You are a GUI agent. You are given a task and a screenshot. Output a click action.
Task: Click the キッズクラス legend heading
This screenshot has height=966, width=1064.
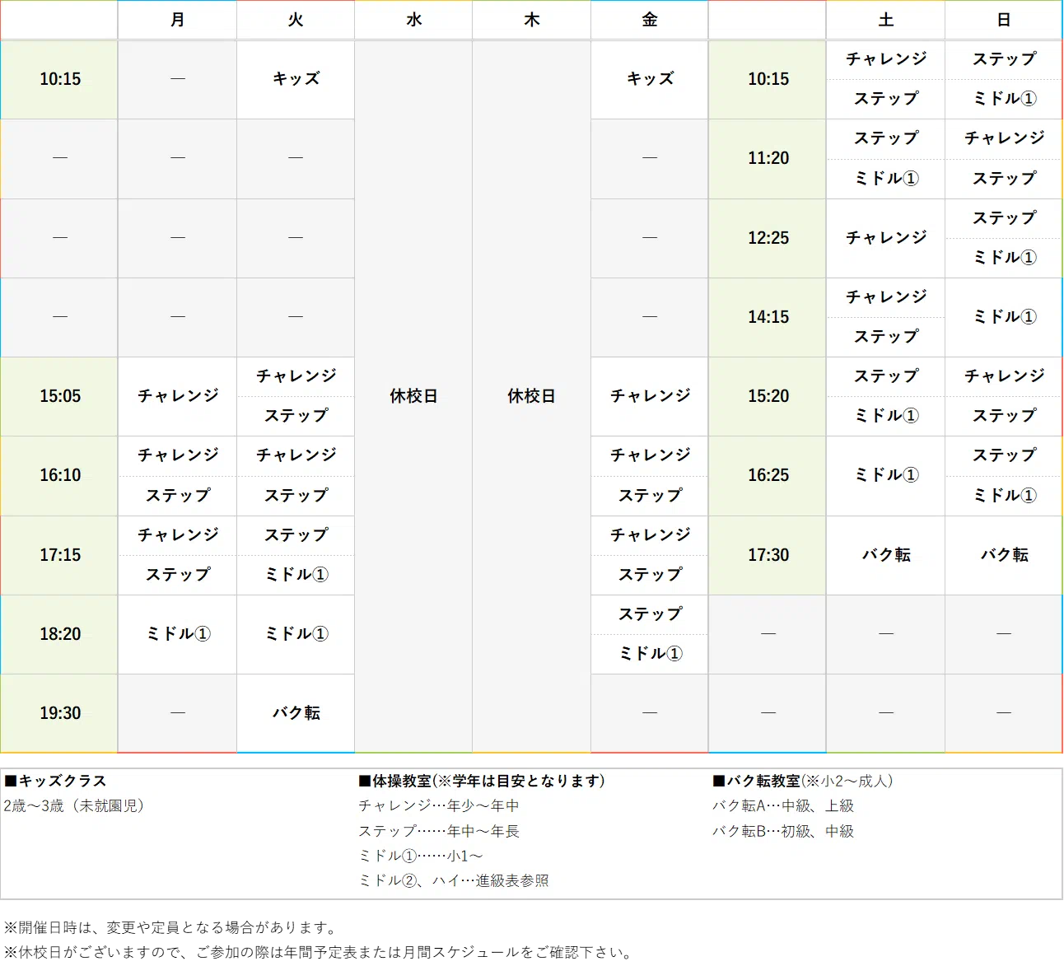point(56,781)
